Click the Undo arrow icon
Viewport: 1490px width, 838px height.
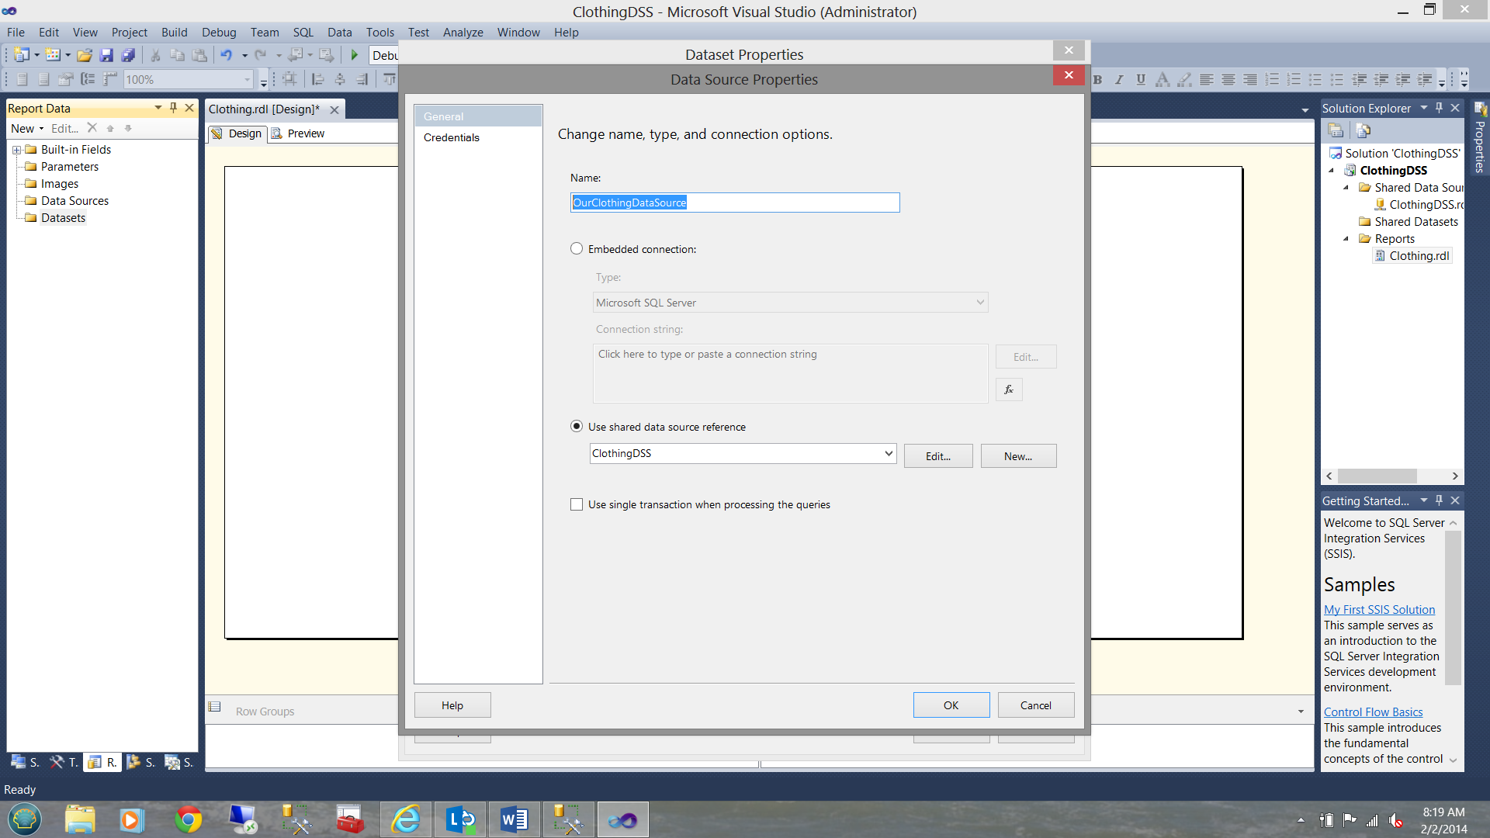(226, 55)
